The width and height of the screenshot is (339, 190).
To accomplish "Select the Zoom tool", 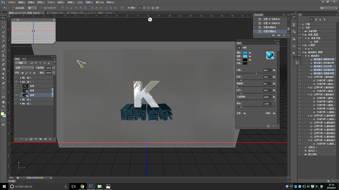I will pyautogui.click(x=3, y=106).
